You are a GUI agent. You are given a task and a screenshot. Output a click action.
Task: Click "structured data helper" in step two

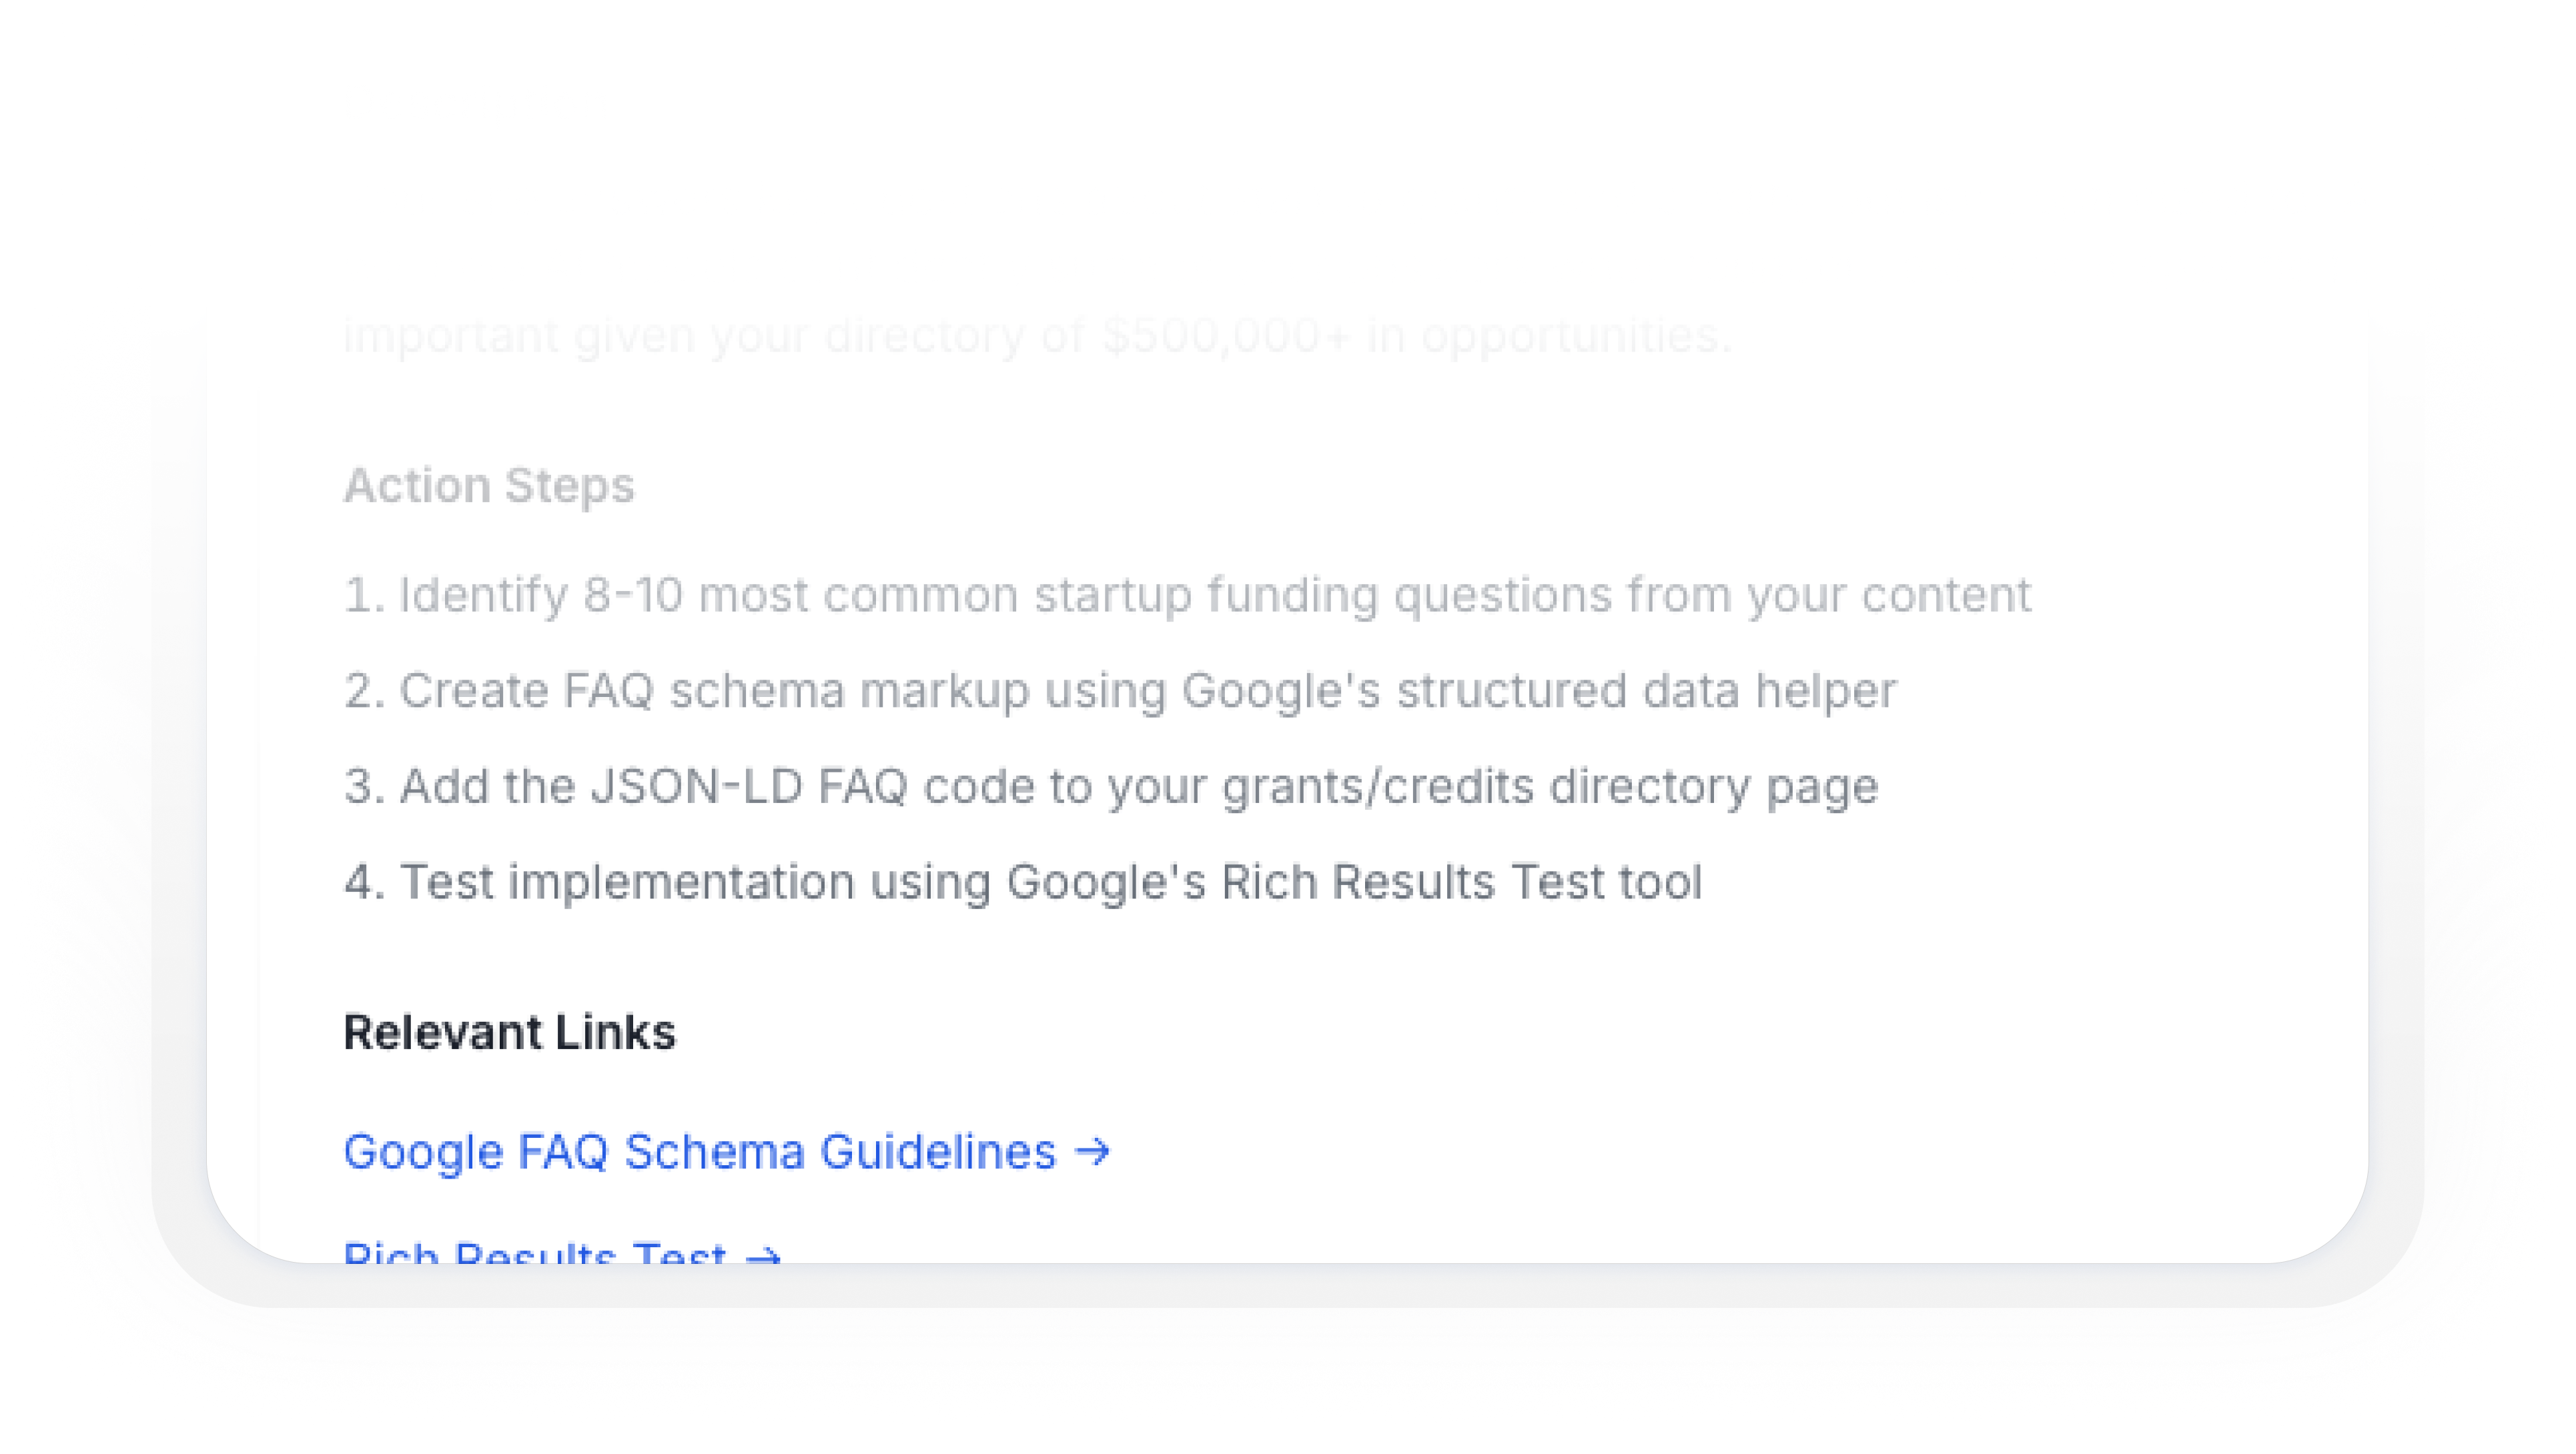(x=1646, y=691)
